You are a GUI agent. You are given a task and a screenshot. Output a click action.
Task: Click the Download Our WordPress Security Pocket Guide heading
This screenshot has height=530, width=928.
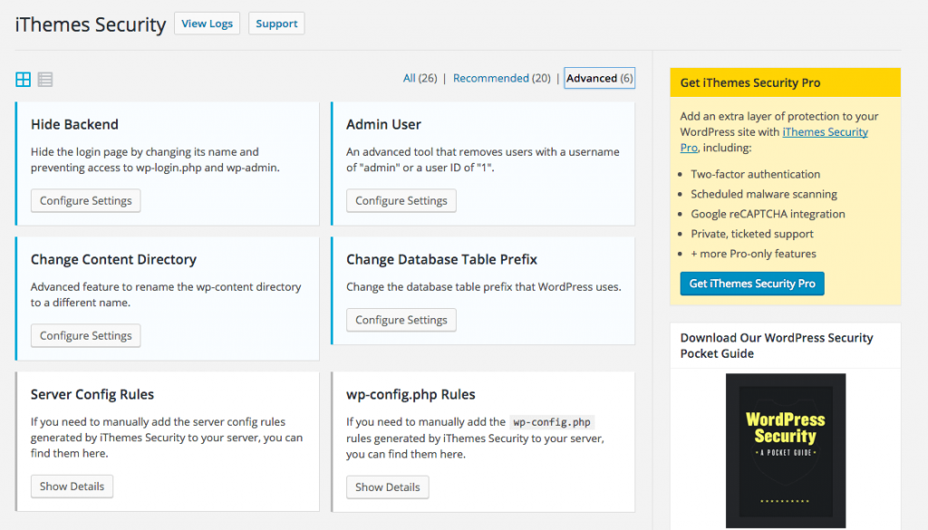777,345
